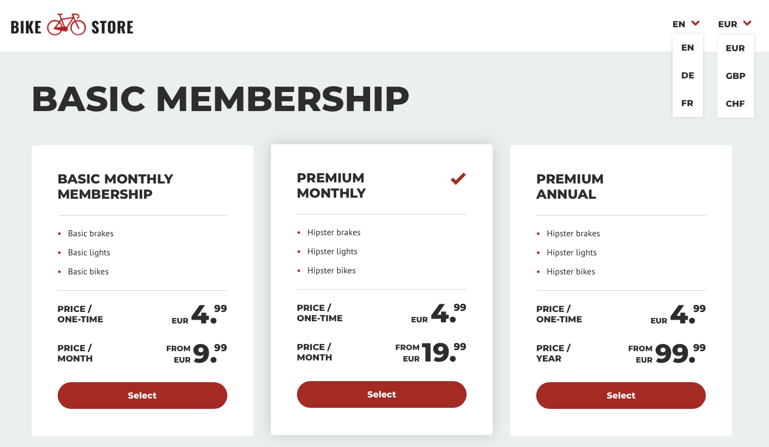The width and height of the screenshot is (769, 447).
Task: Click the Premium Monthly card title
Action: [x=331, y=186]
